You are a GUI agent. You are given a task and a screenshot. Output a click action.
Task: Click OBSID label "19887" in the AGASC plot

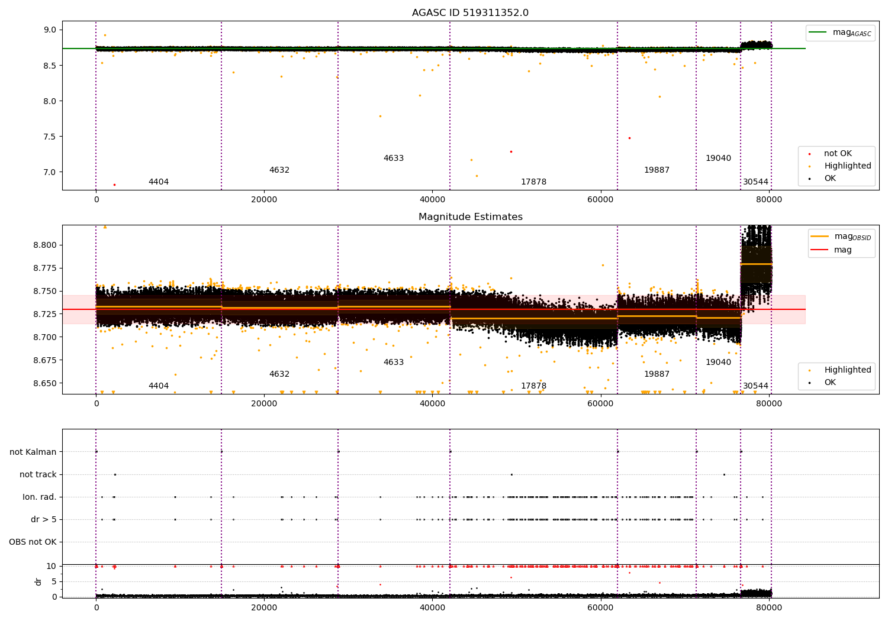tap(657, 170)
